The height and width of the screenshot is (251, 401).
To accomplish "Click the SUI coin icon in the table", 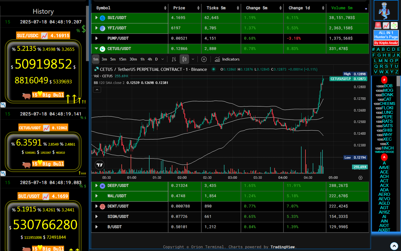I will coord(103,18).
